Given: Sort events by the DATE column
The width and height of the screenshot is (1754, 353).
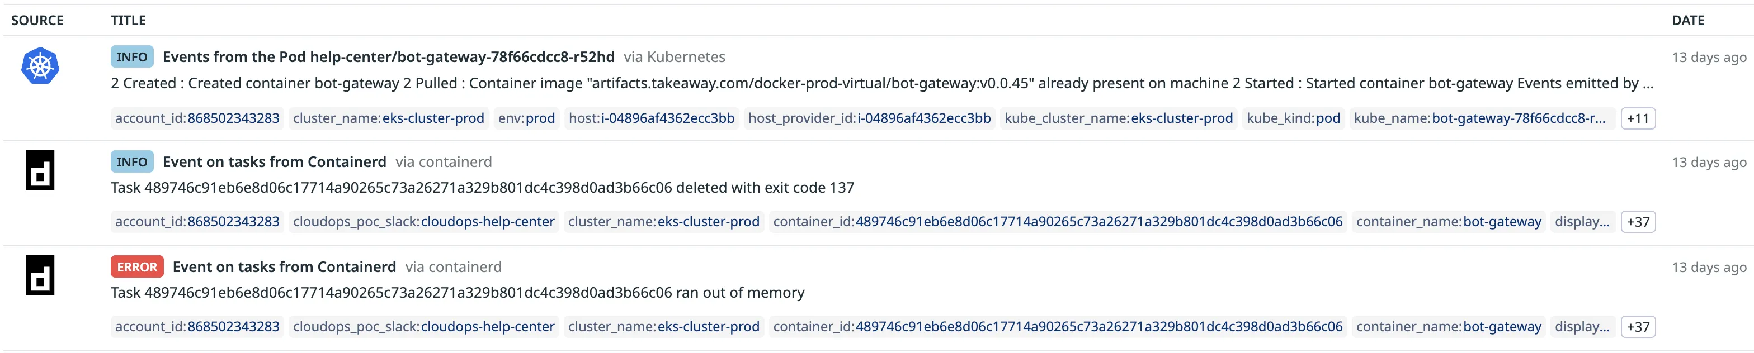Looking at the screenshot, I should pyautogui.click(x=1688, y=21).
